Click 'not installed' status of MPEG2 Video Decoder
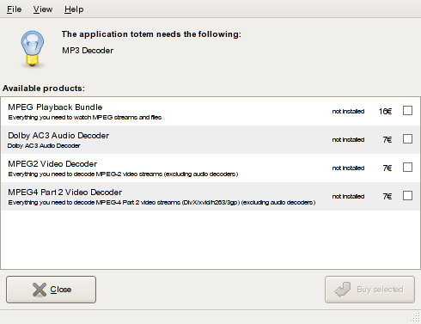This screenshot has height=324, width=421. (348, 168)
